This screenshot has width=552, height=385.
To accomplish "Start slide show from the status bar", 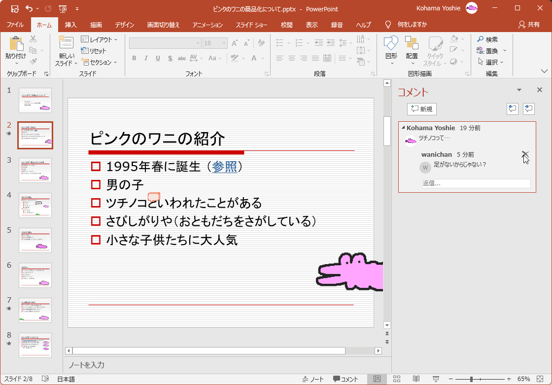I will 436,379.
